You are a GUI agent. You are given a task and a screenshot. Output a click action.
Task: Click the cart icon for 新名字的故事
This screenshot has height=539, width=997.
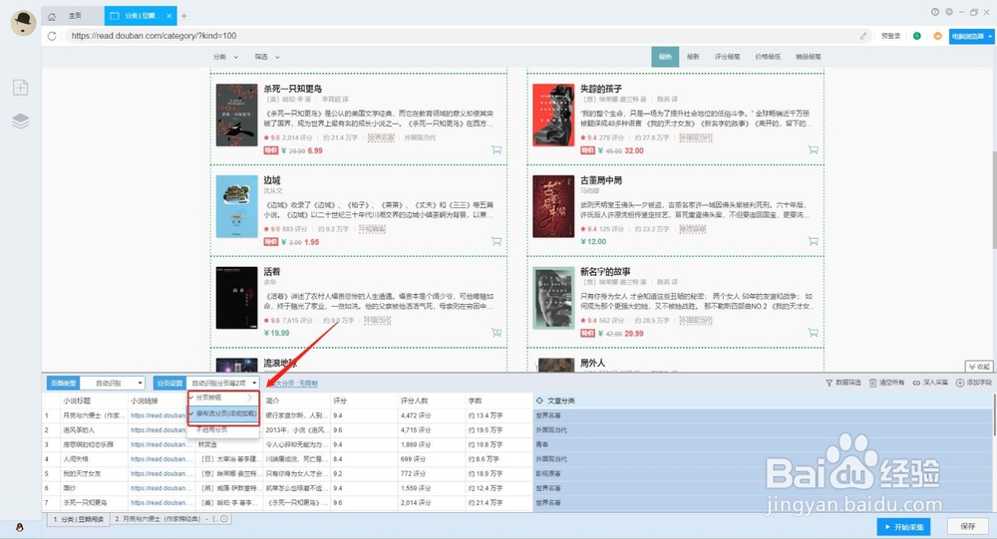coord(813,333)
